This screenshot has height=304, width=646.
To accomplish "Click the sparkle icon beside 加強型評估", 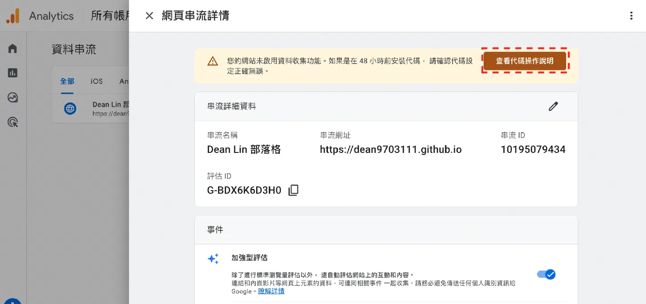I will coord(213,259).
